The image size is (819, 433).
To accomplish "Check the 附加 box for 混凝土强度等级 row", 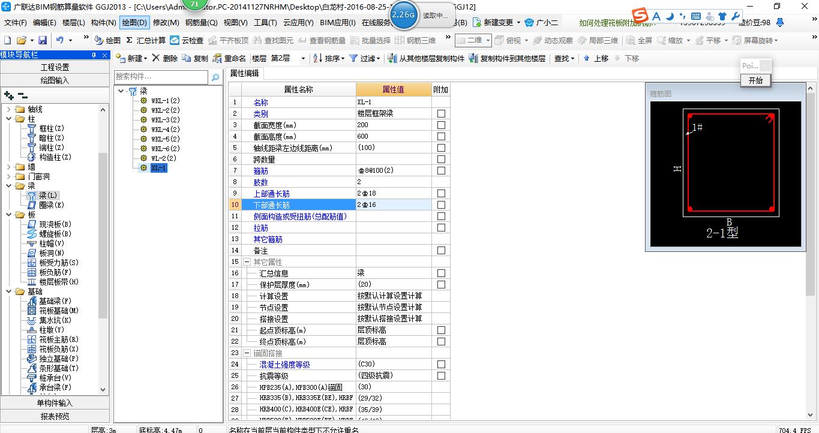I will tap(441, 364).
